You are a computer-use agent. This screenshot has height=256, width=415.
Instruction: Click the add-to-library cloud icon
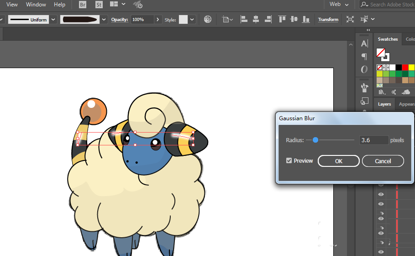click(406, 92)
